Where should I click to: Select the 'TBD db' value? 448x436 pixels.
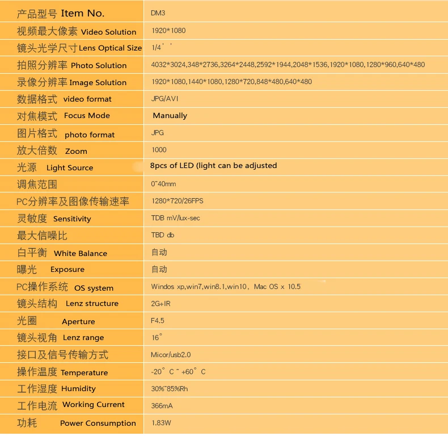click(163, 235)
